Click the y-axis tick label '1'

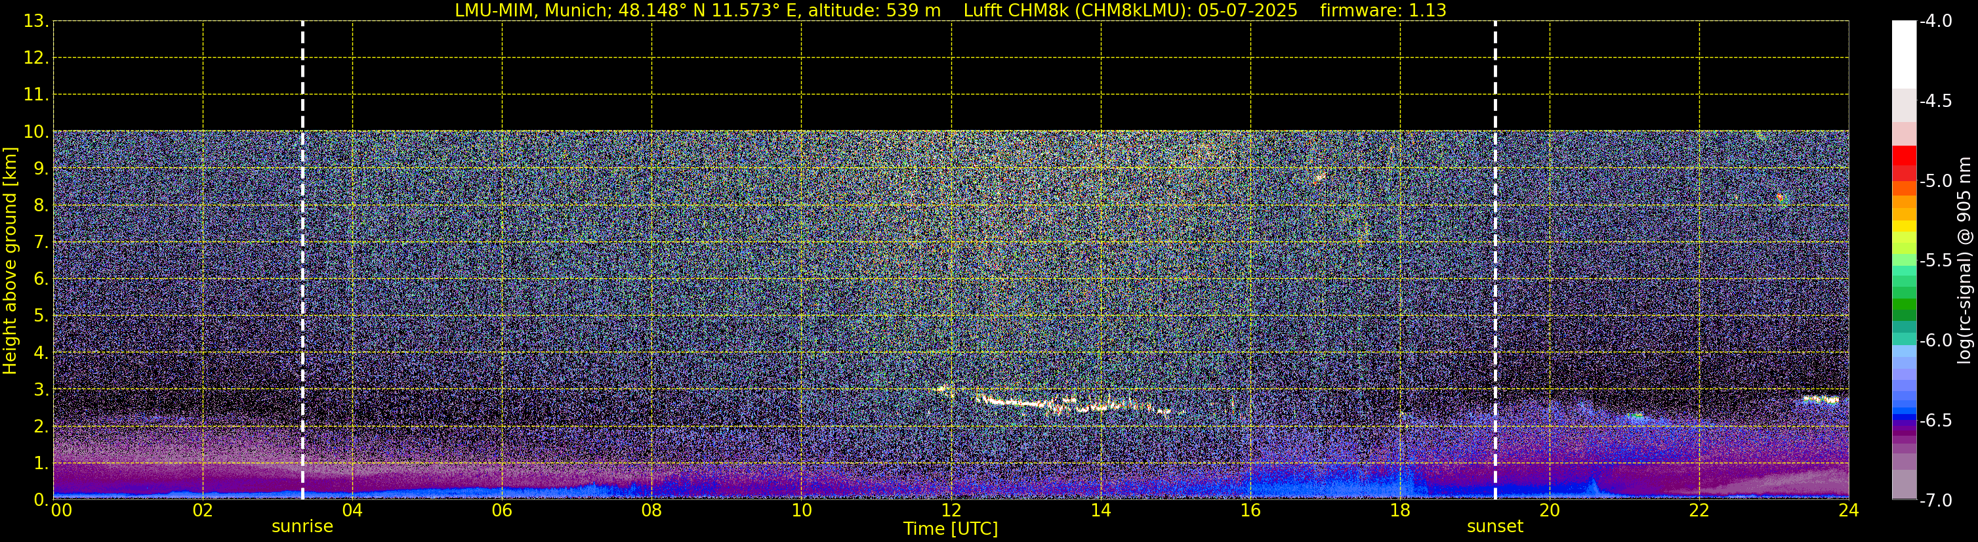coord(40,463)
